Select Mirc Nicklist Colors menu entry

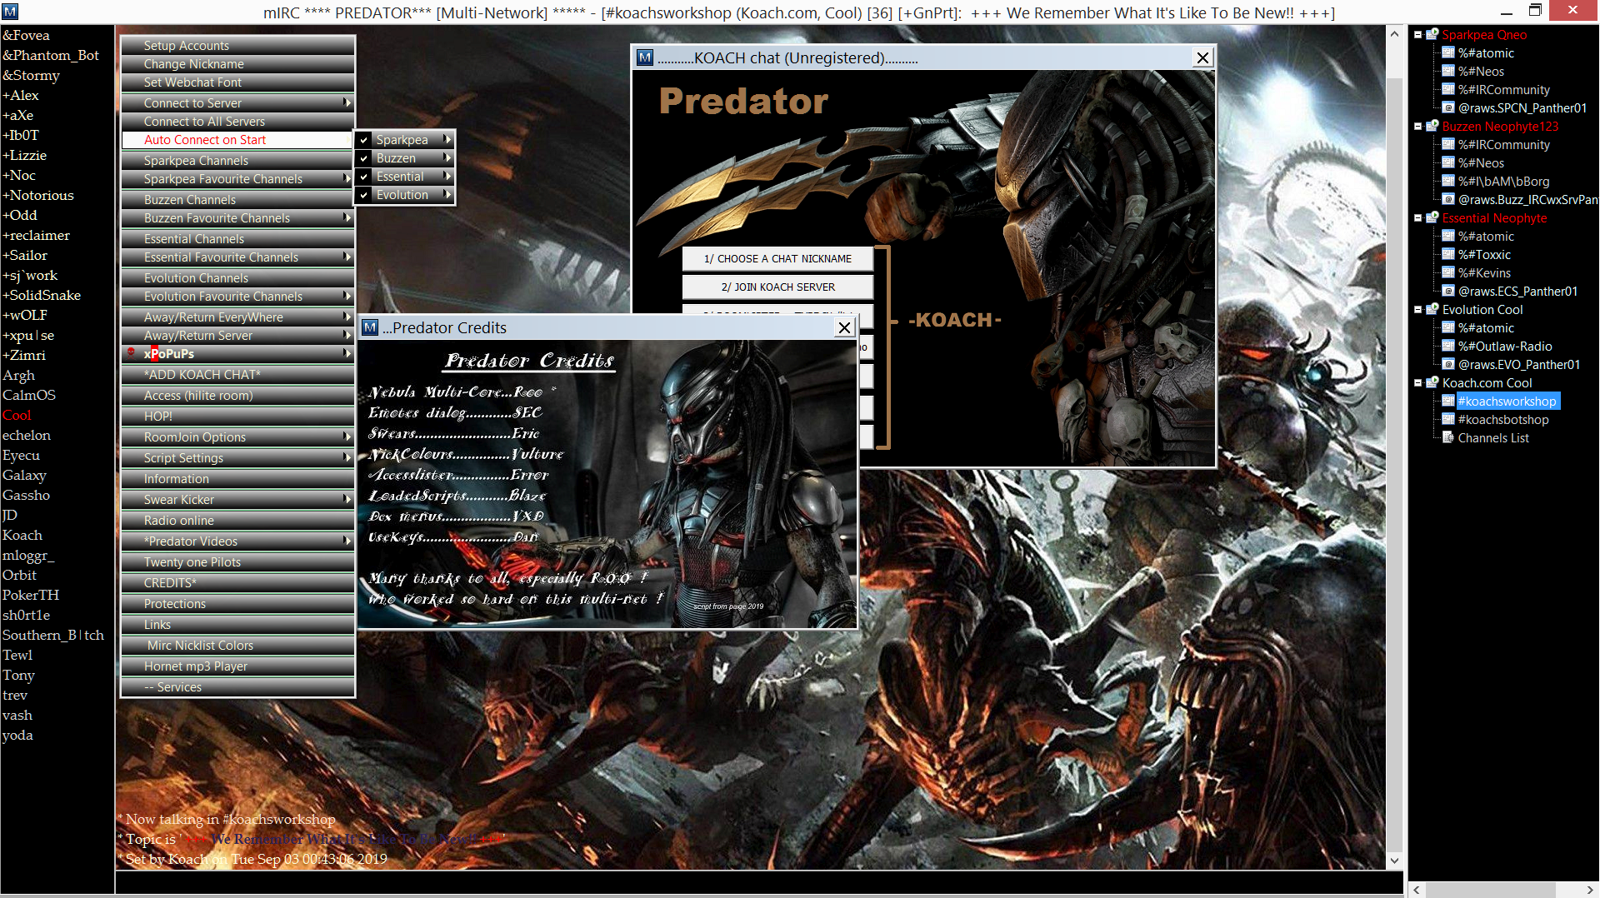[x=237, y=645]
